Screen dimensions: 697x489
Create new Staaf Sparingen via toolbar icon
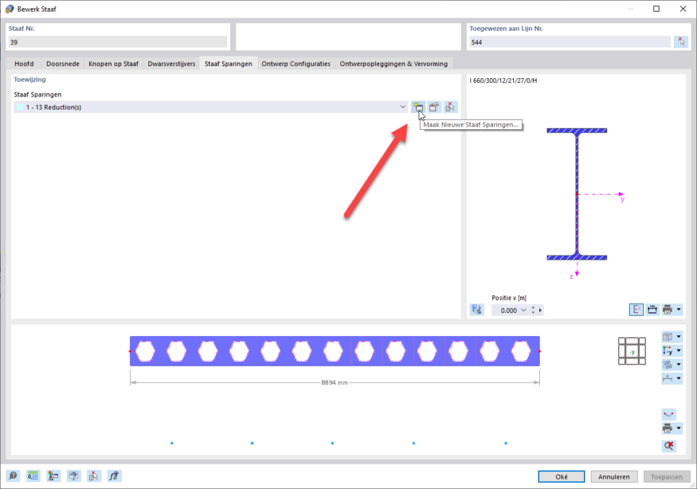(x=418, y=107)
